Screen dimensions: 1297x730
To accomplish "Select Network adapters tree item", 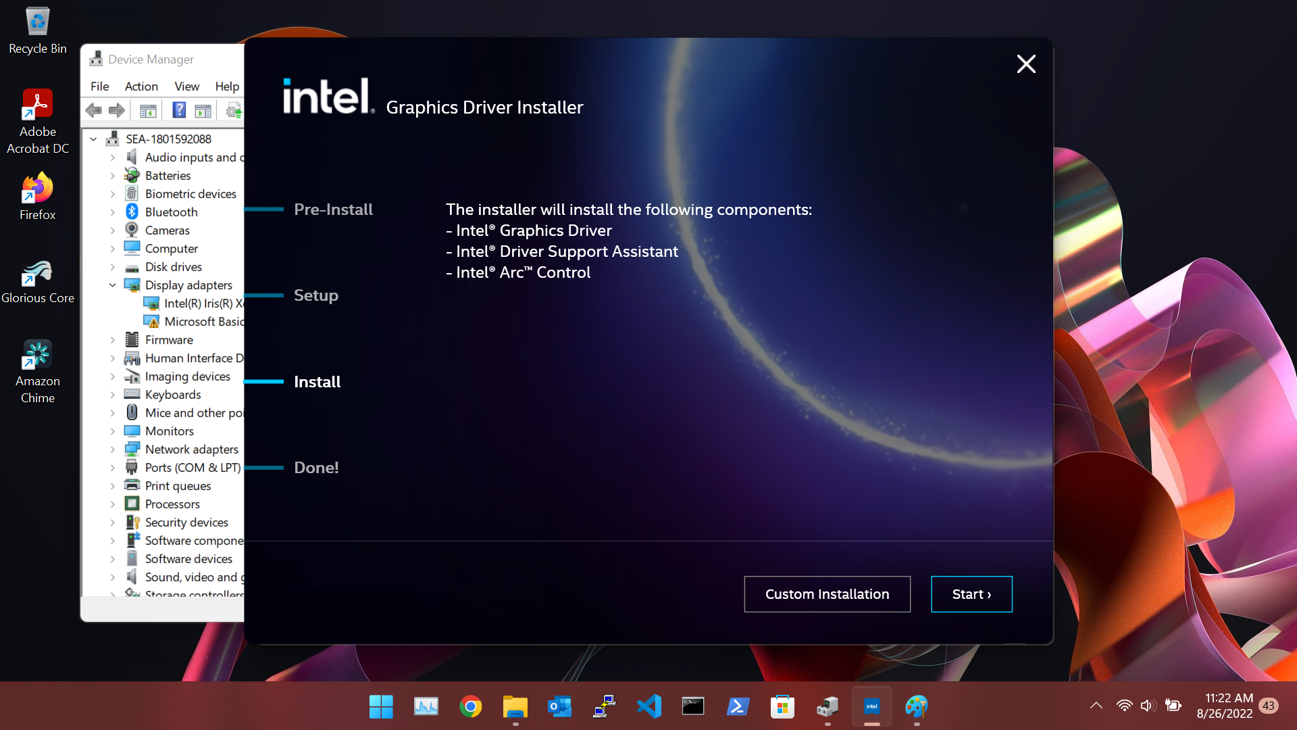I will tap(192, 449).
